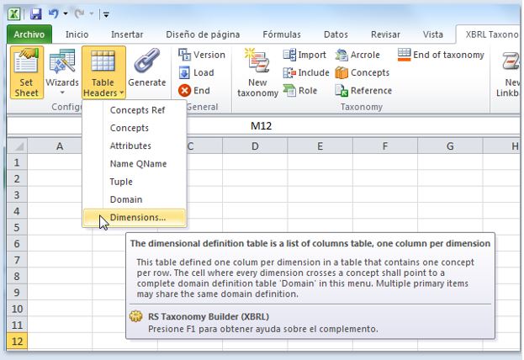Click cell F4
524x360 pixels.
coord(385,211)
